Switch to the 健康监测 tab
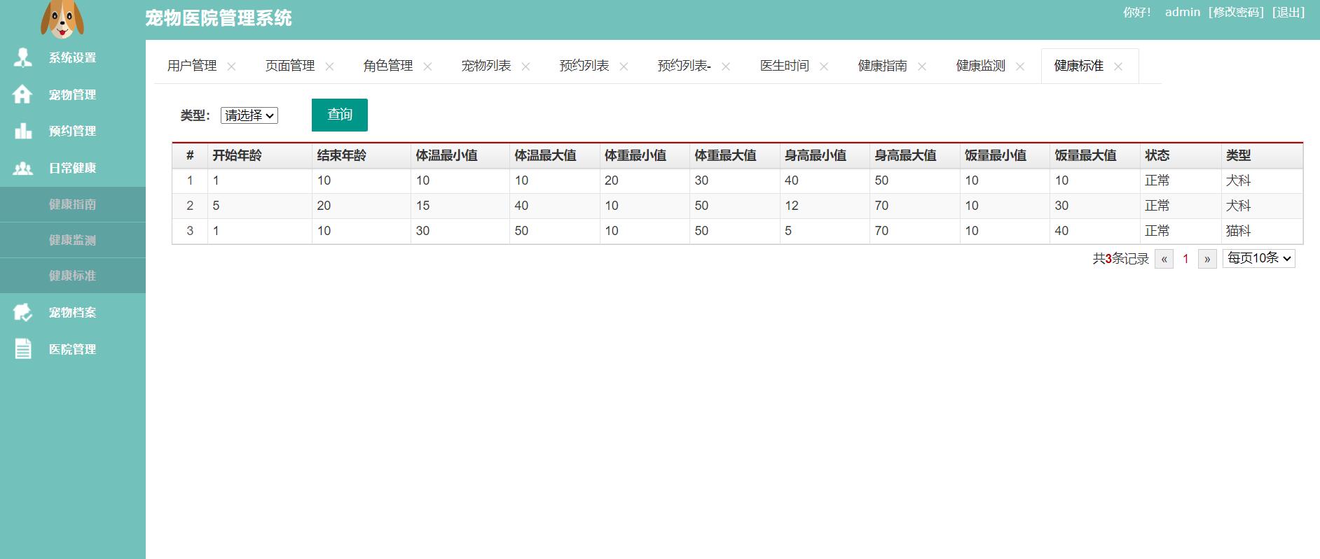The image size is (1320, 559). click(981, 66)
